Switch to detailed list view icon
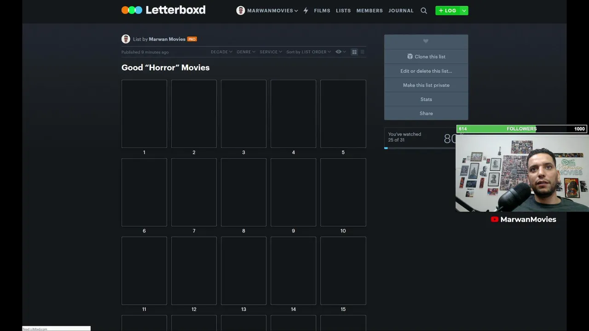The height and width of the screenshot is (331, 589). tap(362, 52)
